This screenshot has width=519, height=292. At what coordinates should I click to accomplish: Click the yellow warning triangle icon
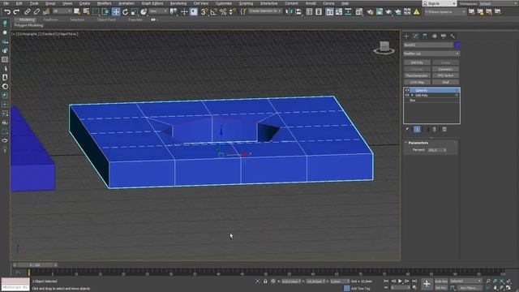pyautogui.click(x=416, y=12)
